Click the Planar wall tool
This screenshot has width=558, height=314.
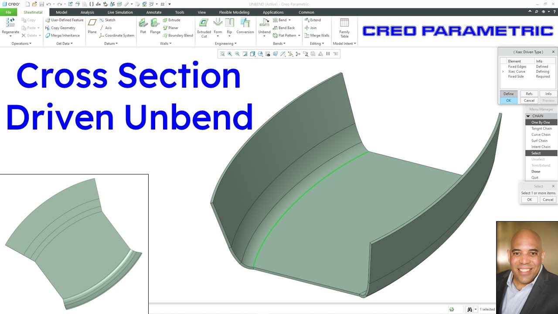point(170,28)
